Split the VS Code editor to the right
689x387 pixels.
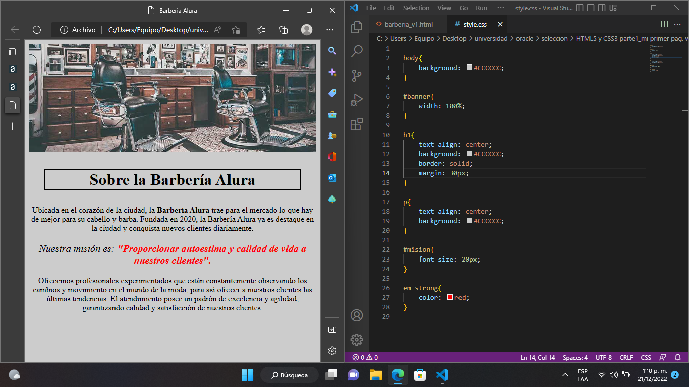click(664, 24)
